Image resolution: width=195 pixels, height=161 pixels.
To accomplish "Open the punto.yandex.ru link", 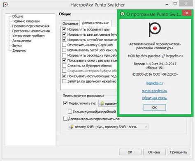I will 154,91.
